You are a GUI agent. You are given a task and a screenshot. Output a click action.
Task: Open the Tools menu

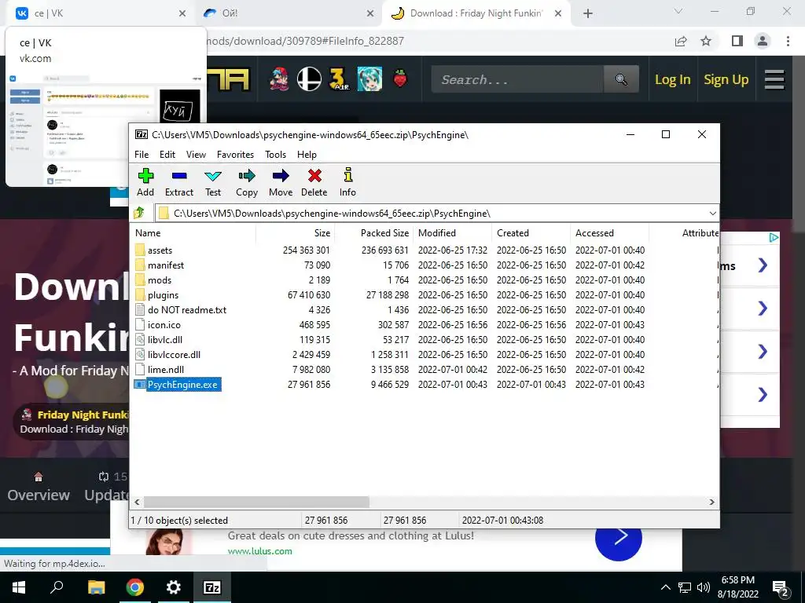276,155
